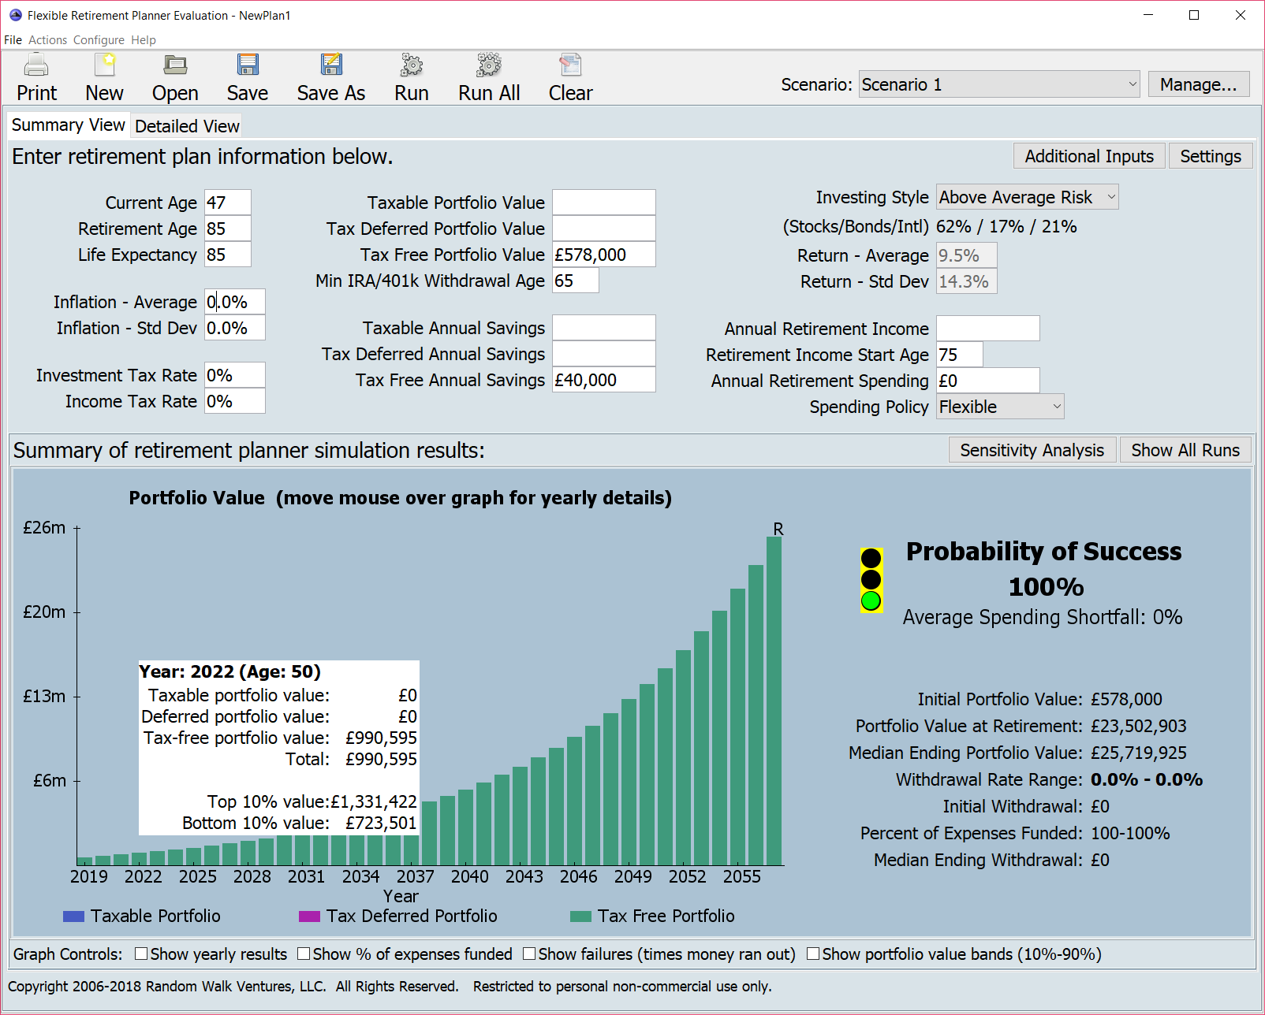
Task: Click the green Tax Free Portfolio legend swatch
Action: coord(580,916)
